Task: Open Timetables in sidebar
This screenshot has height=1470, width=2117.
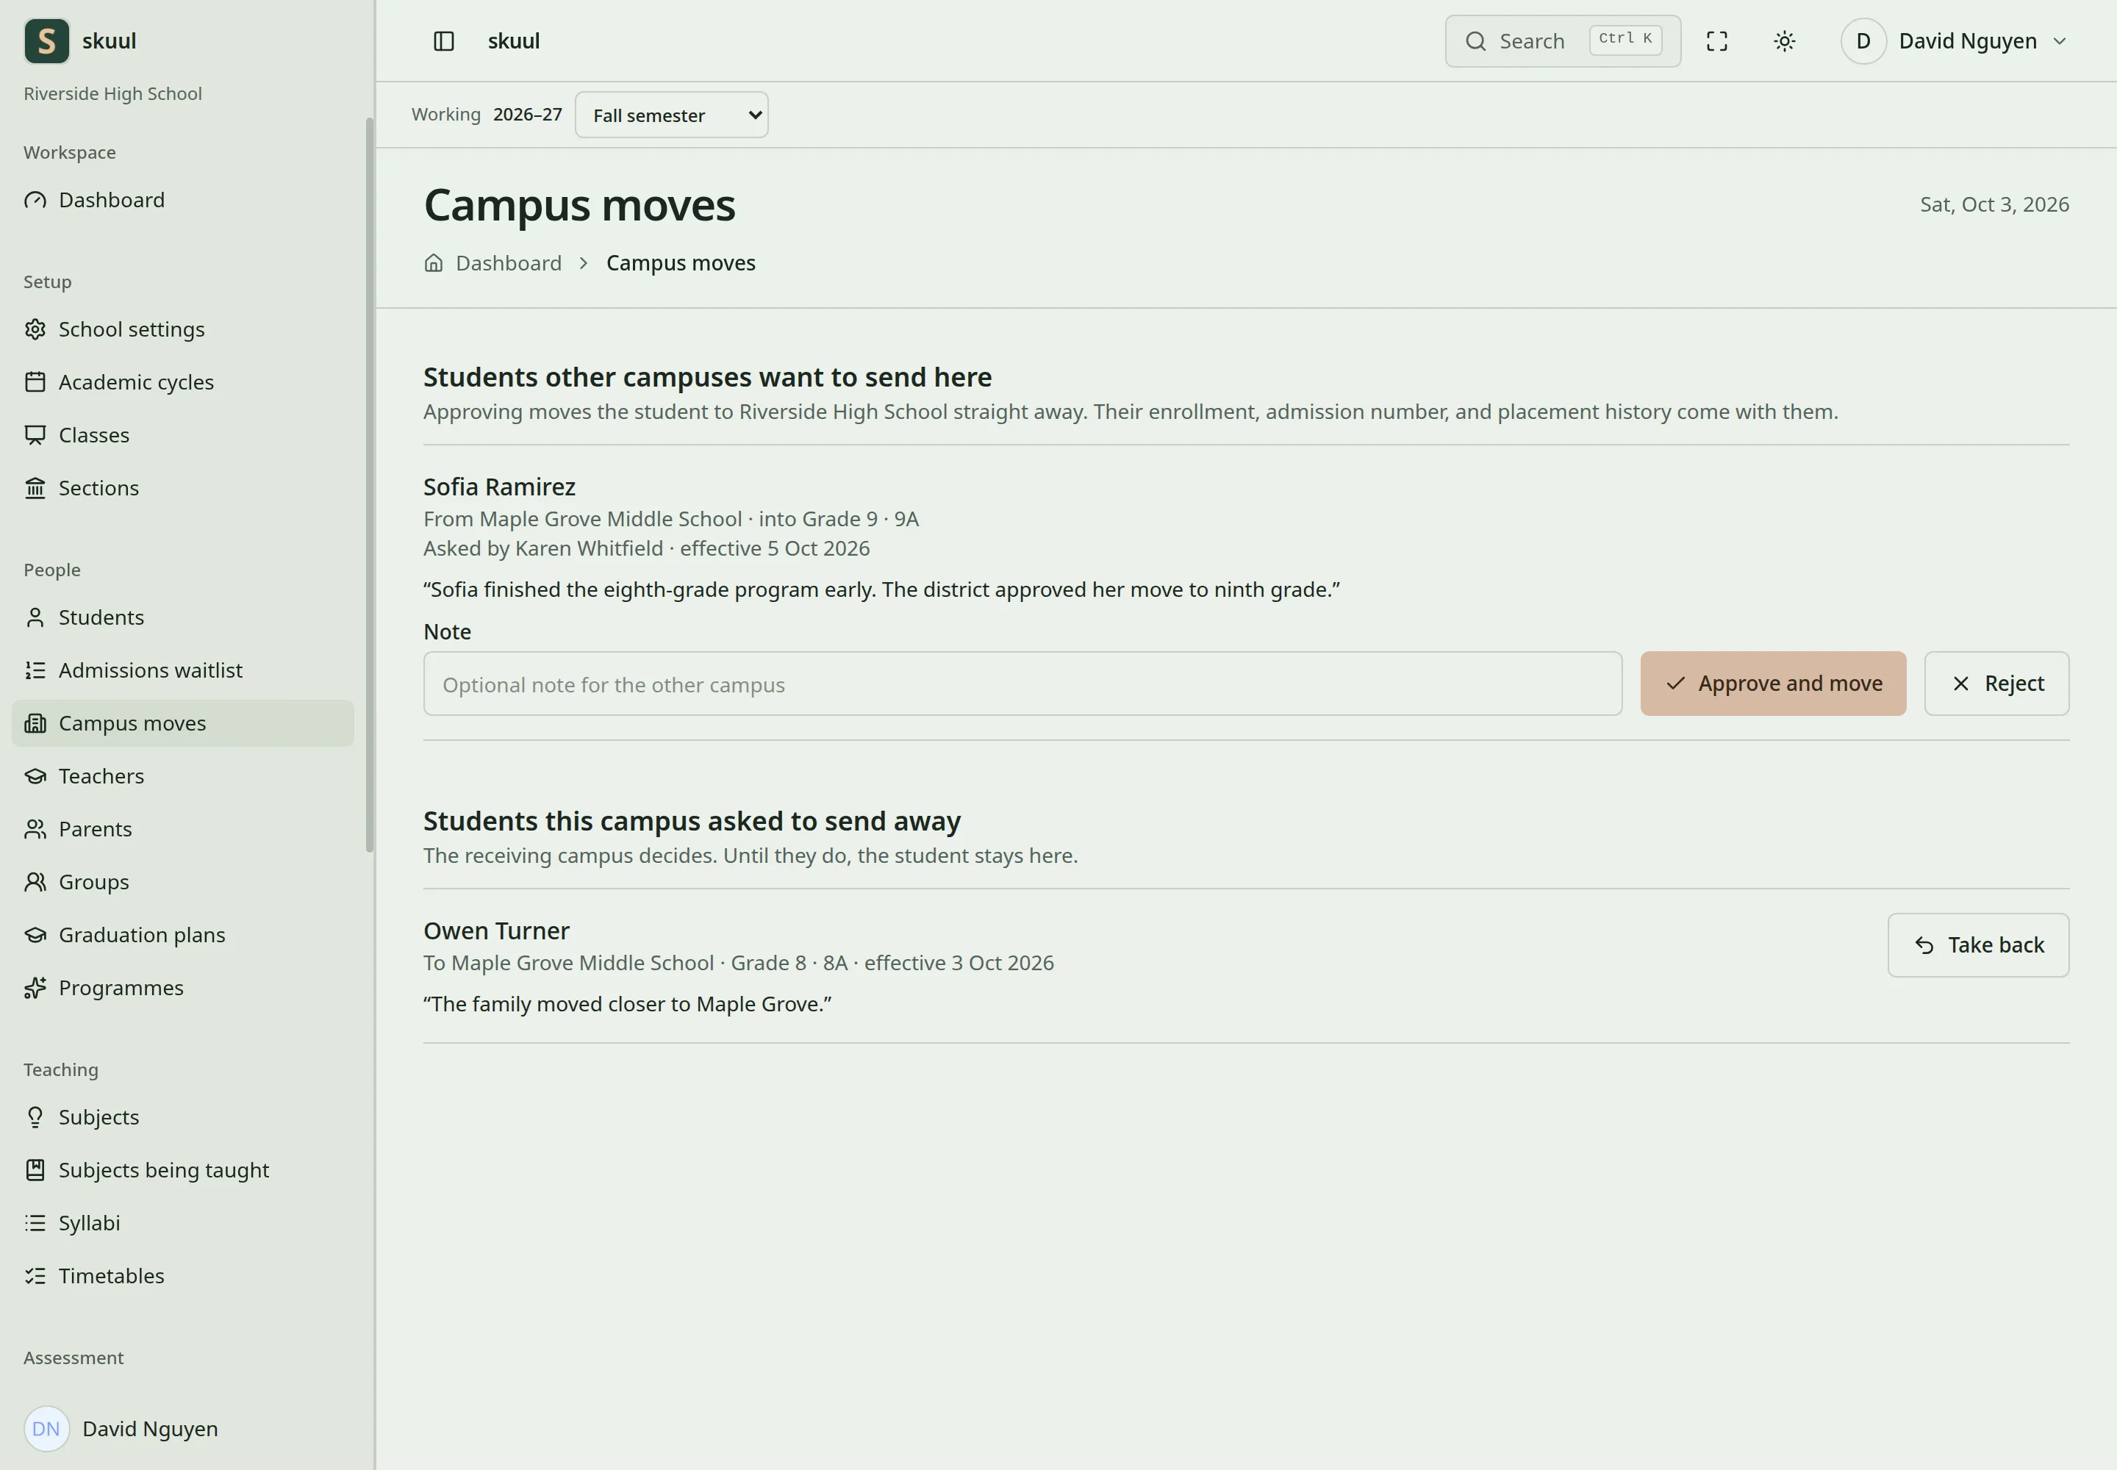Action: point(182,1276)
